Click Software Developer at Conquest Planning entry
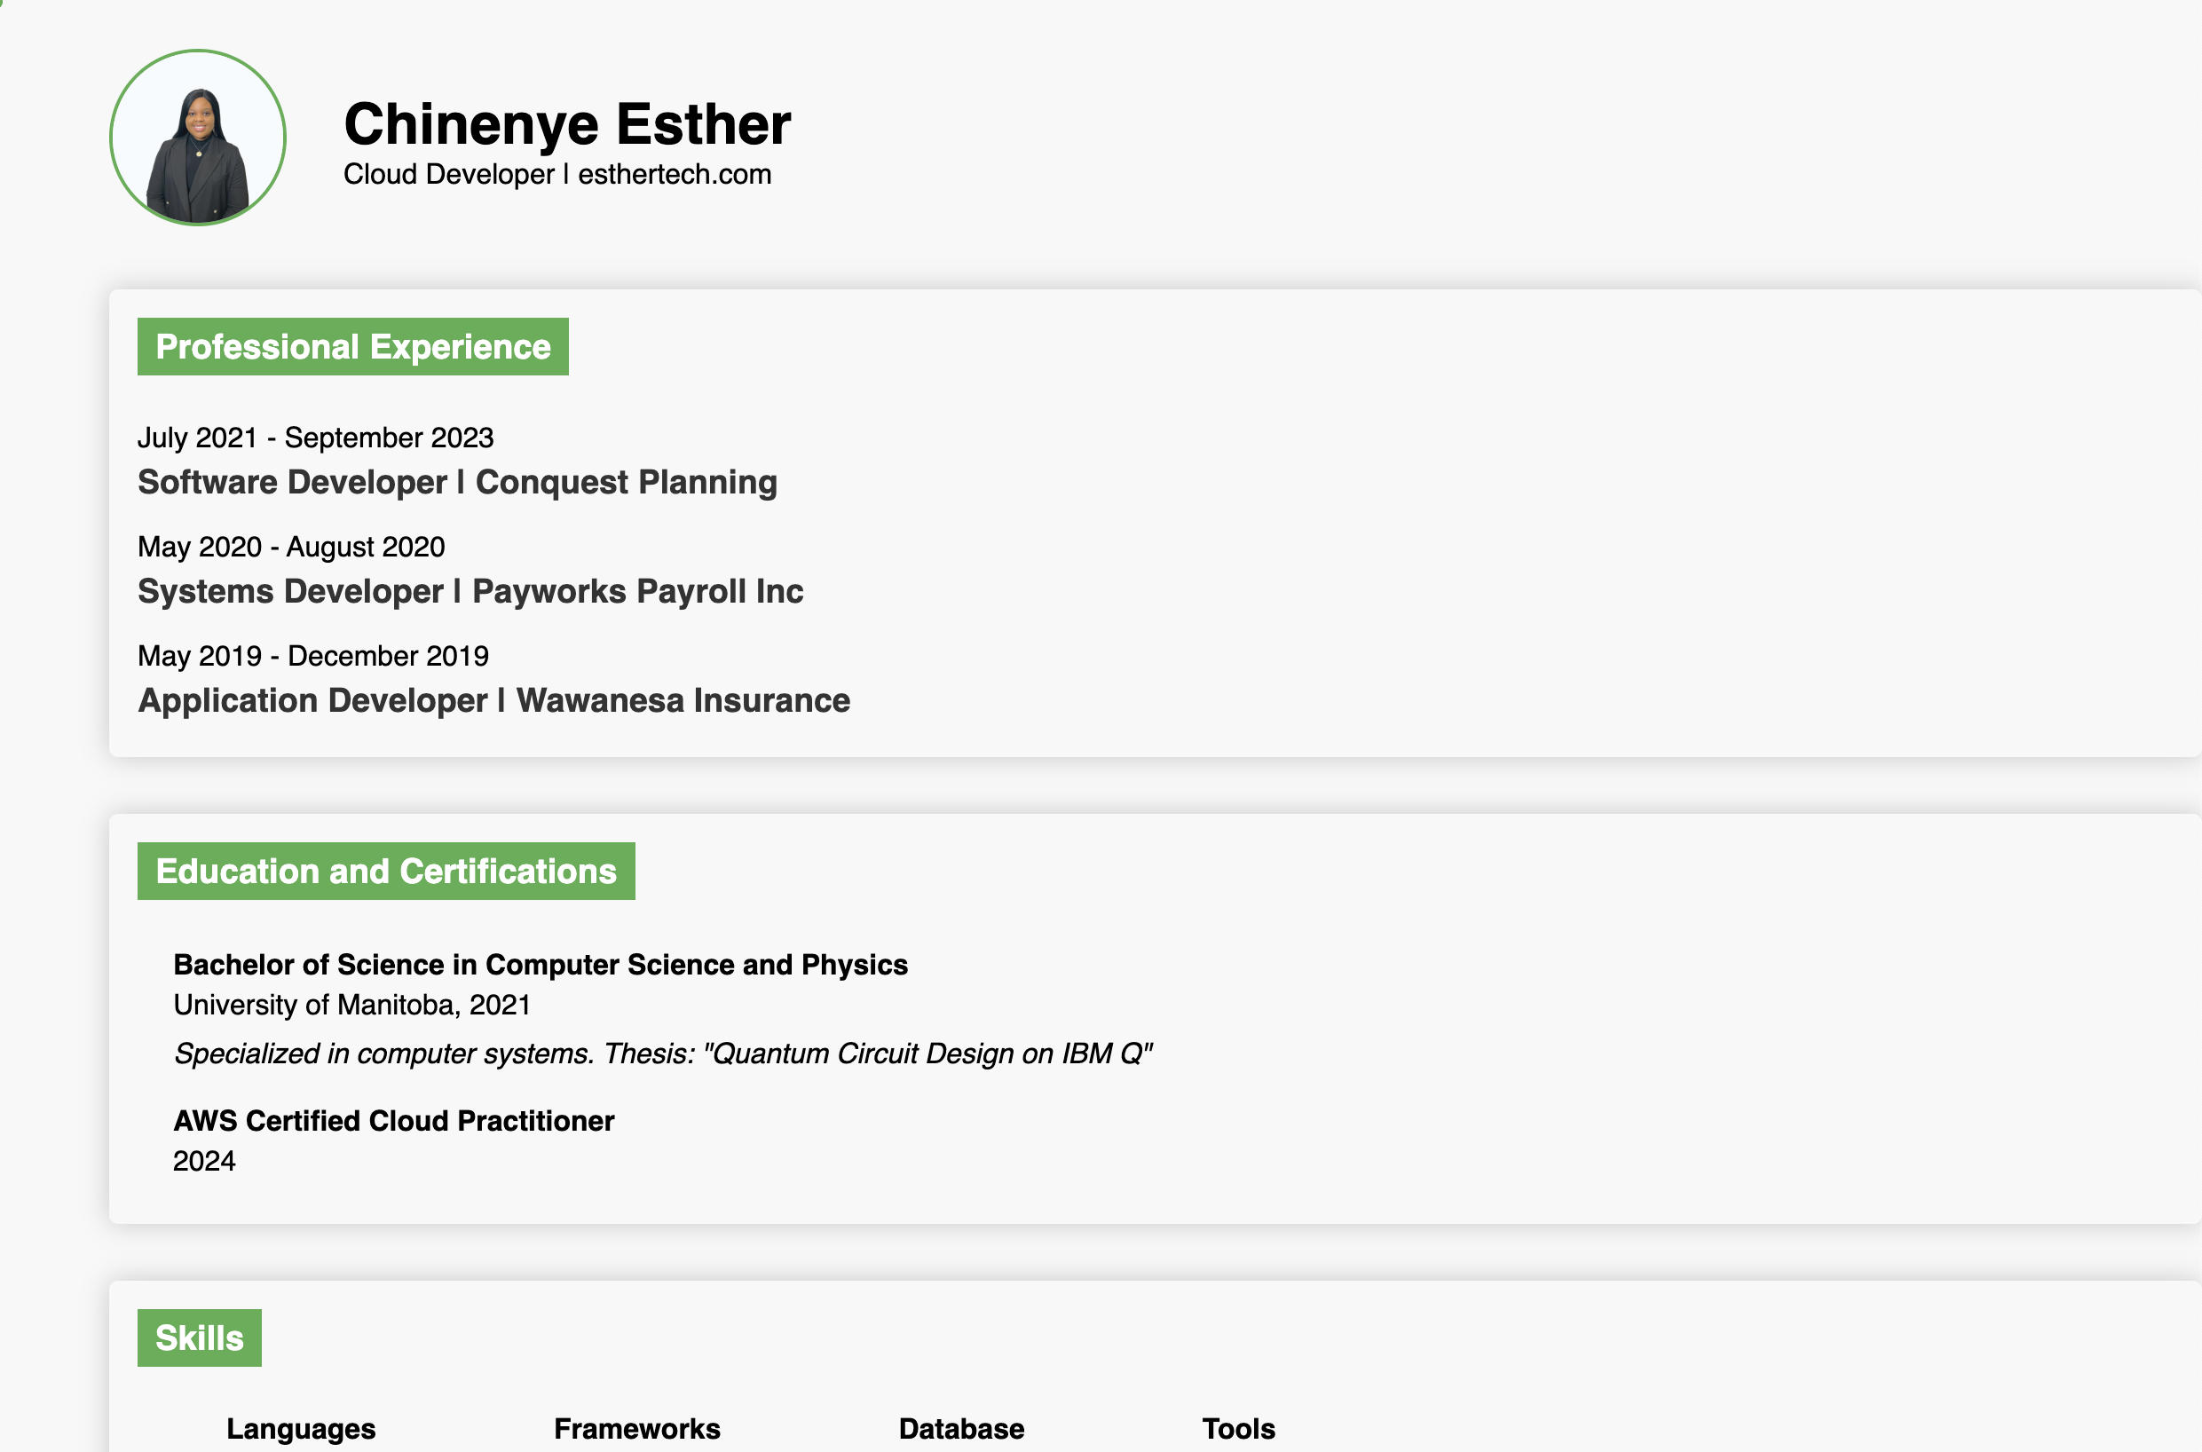Image resolution: width=2202 pixels, height=1452 pixels. 456,482
